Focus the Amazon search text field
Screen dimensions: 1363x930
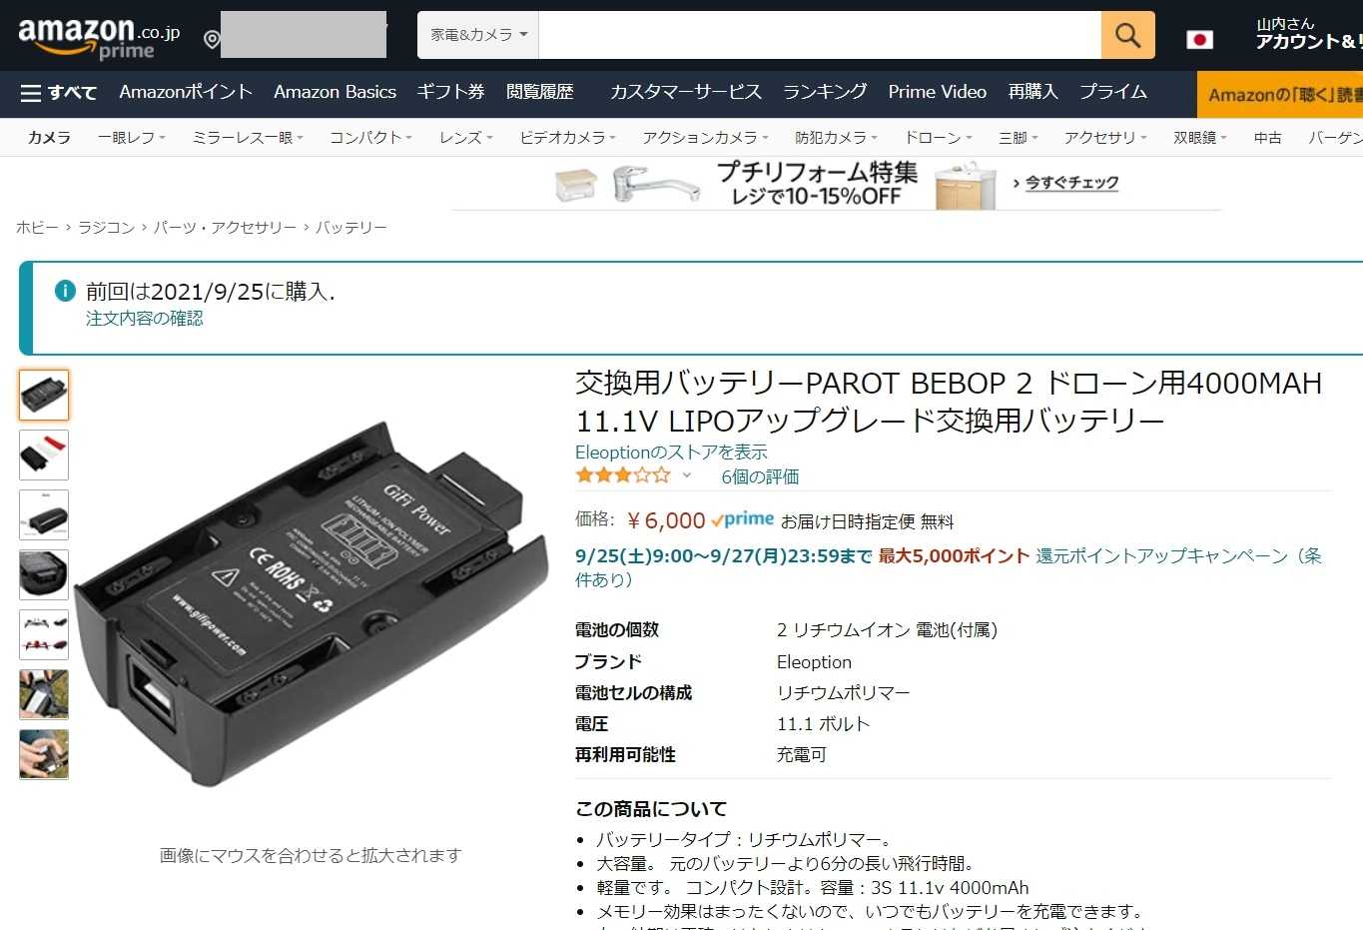pyautogui.click(x=820, y=35)
